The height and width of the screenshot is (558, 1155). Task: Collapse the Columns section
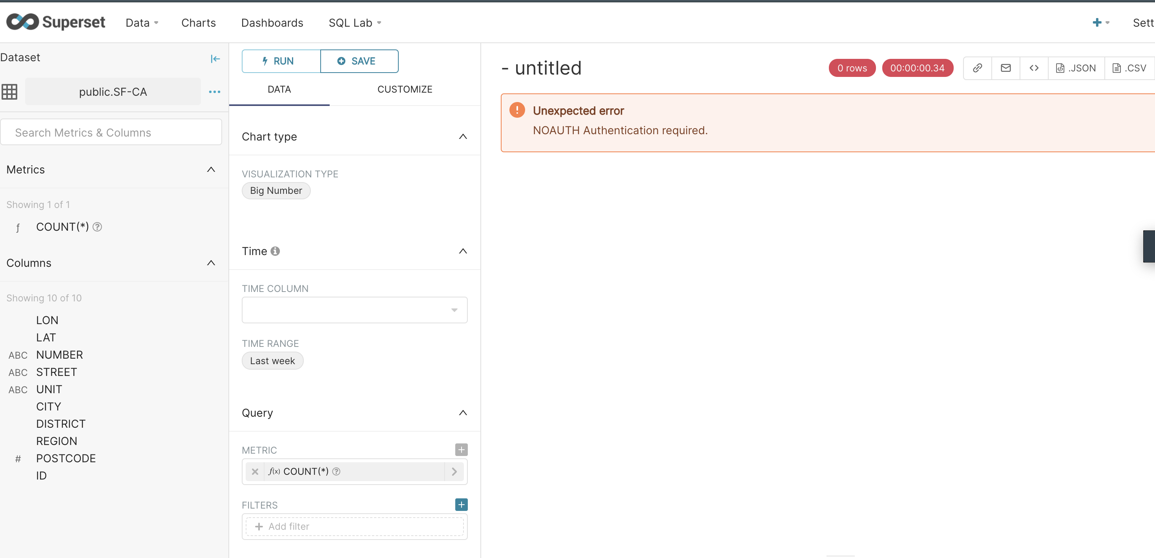(x=211, y=263)
